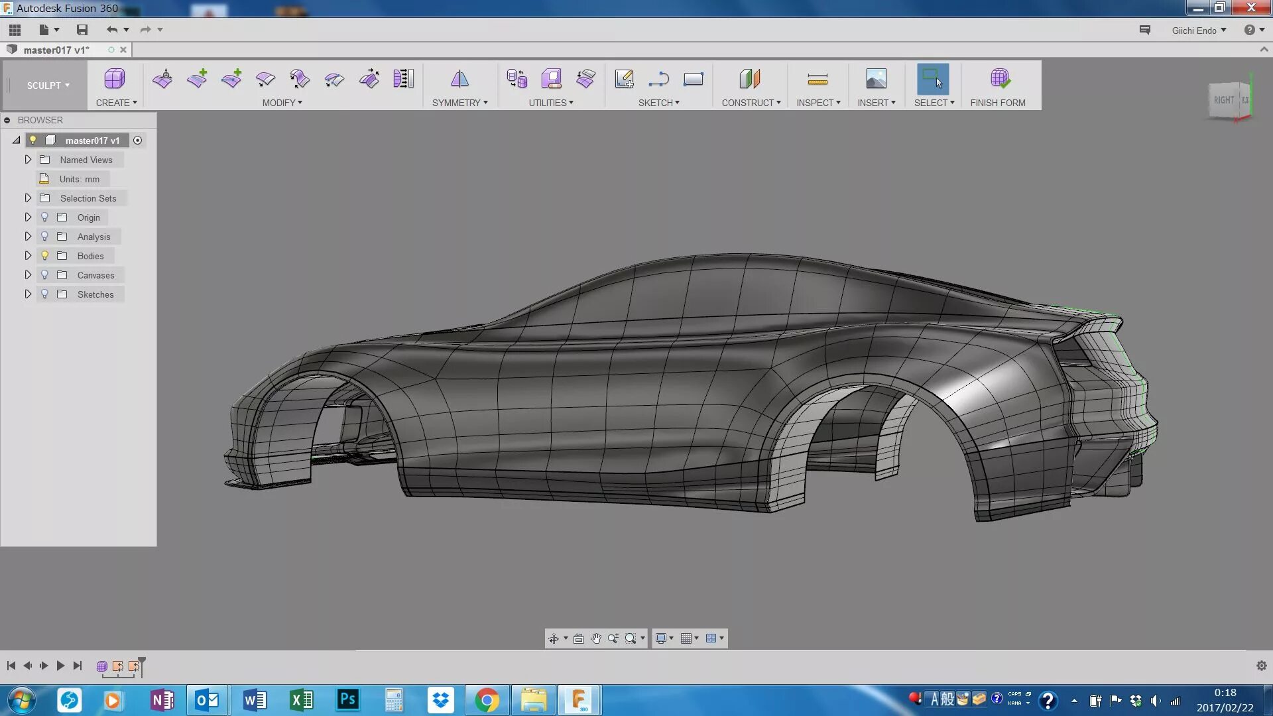Click the Symmetry mirror icon

[459, 79]
